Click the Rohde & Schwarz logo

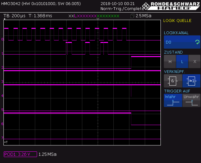click(x=171, y=6)
